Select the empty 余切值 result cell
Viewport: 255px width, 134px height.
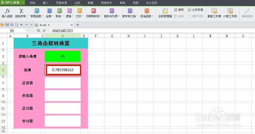click(x=63, y=121)
